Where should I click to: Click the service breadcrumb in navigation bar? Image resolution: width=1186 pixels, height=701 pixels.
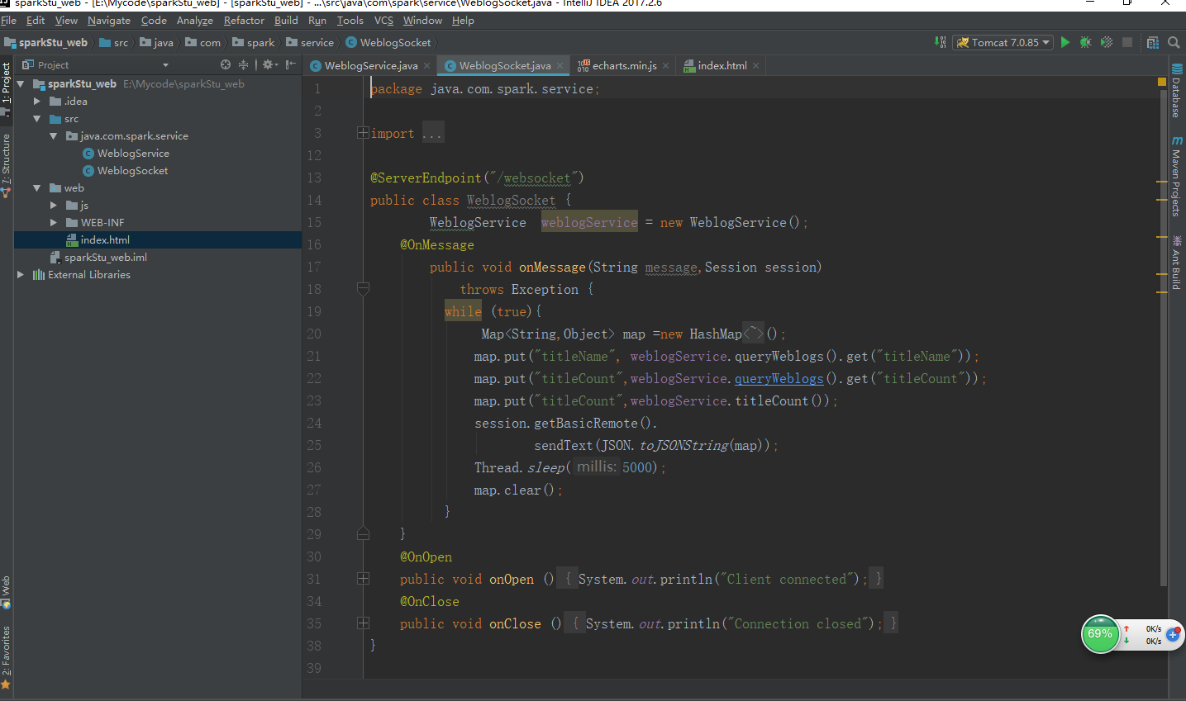[x=311, y=43]
